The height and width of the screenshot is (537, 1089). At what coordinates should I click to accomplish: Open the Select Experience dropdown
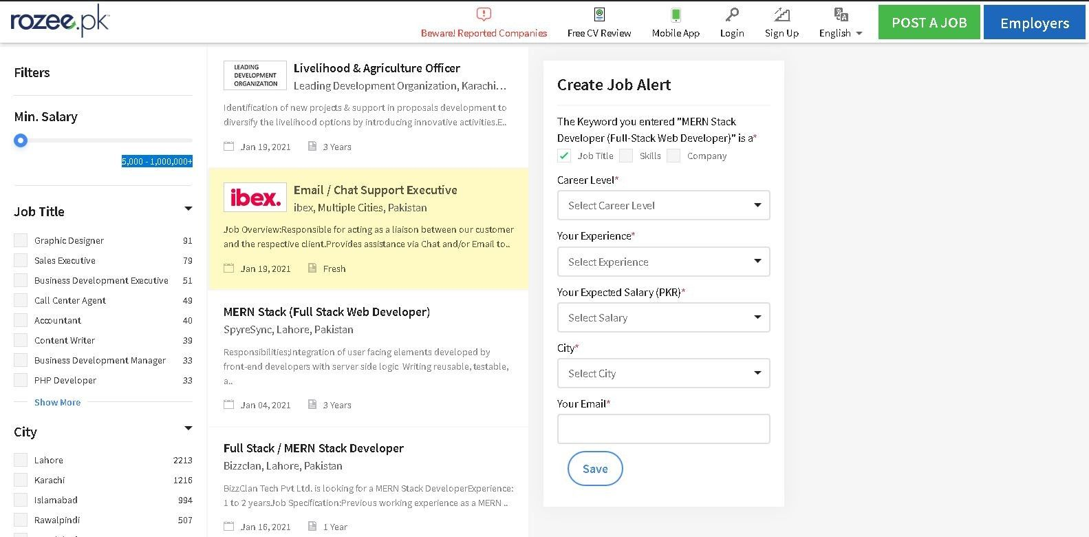point(663,262)
